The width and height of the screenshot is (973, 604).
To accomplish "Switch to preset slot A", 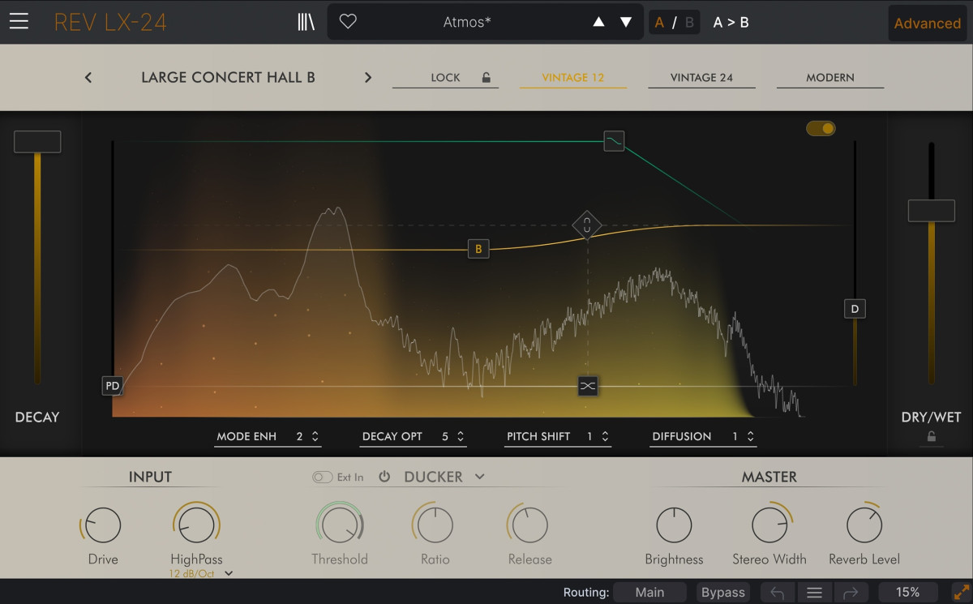I will pos(659,23).
